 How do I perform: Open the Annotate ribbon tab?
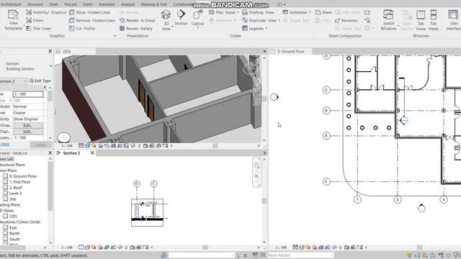click(x=107, y=4)
